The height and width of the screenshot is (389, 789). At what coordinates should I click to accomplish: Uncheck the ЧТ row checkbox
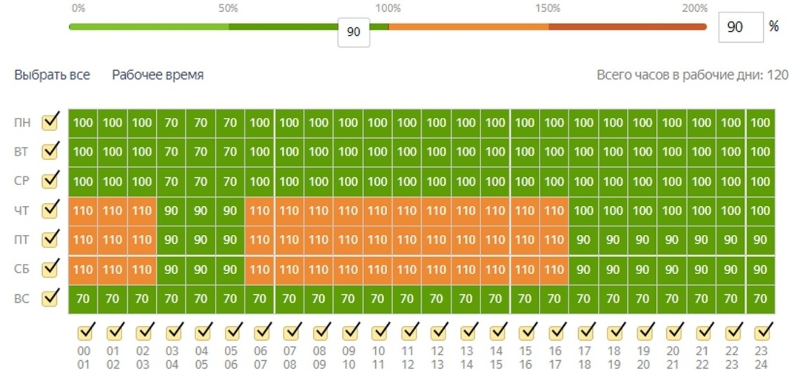pos(51,210)
